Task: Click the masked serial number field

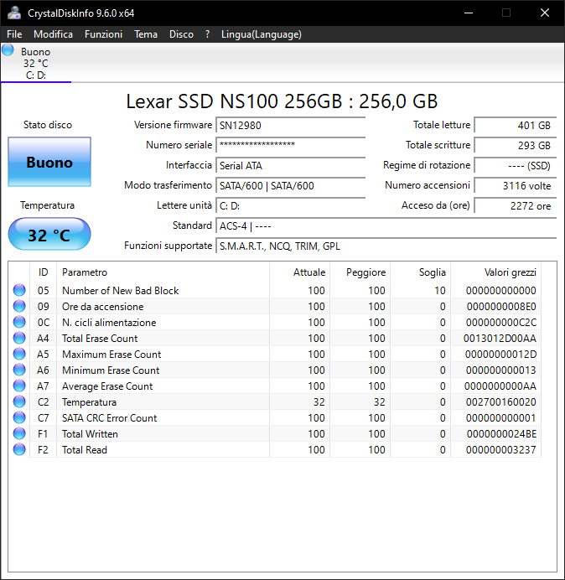Action: pyautogui.click(x=290, y=145)
